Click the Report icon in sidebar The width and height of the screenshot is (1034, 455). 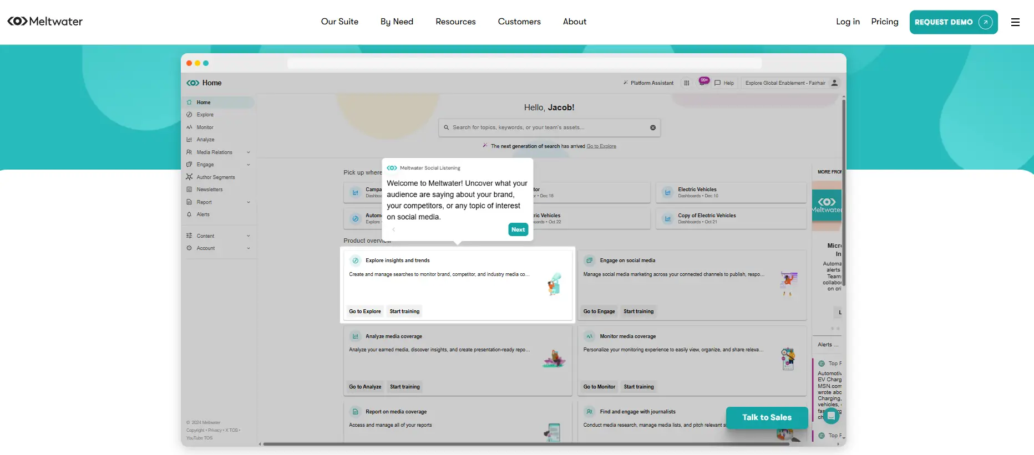189,202
